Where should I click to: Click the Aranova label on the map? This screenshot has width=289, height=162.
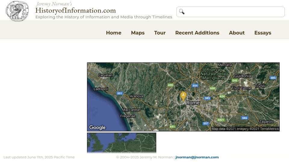136,96
